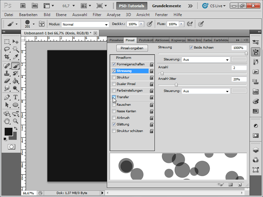The image size is (263, 197).
Task: Uncheck the Streuung checkbox
Action: [x=114, y=71]
